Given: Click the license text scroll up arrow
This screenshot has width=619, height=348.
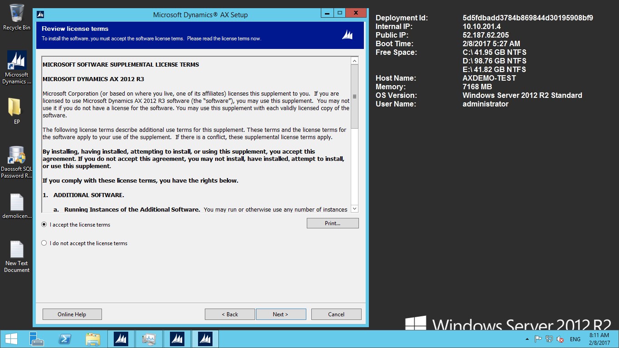Looking at the screenshot, I should (x=355, y=61).
